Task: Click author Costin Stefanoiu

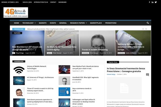Action: (x=131, y=53)
